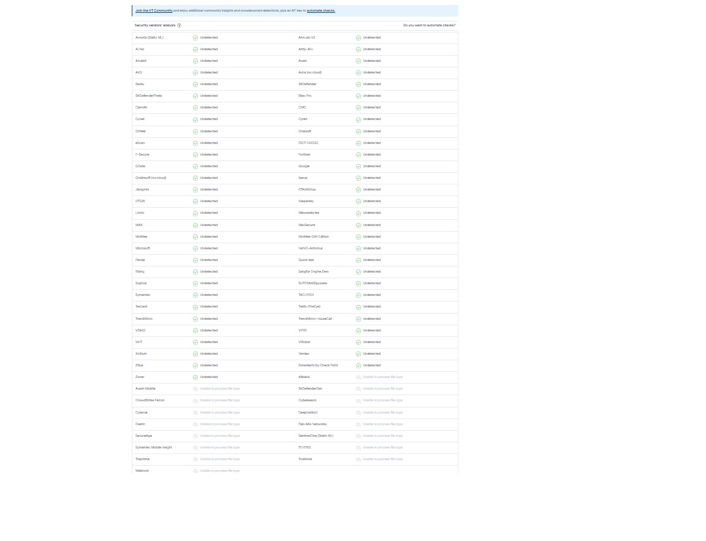
Task: Select the 'Avira (no cloud)' vendor name
Action: point(309,72)
